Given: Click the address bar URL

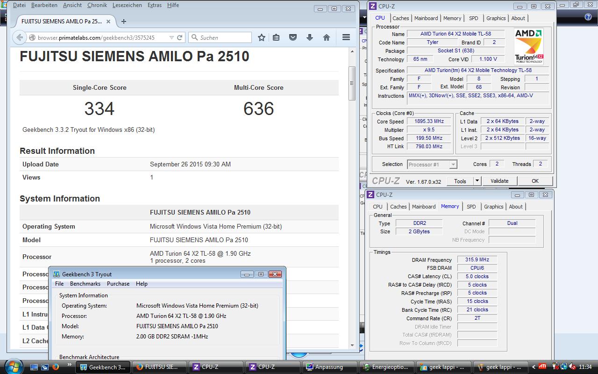Looking at the screenshot, I should click(96, 37).
